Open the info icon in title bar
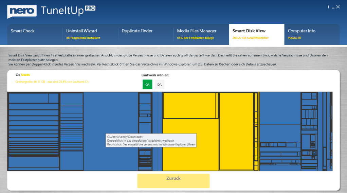347x193 pixels. click(328, 7)
